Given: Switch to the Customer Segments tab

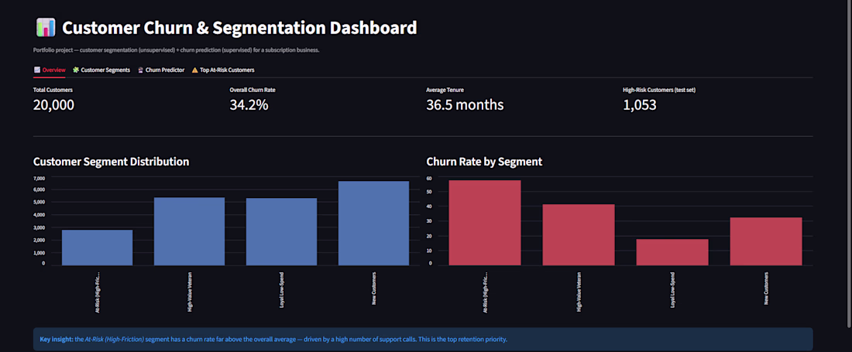Looking at the screenshot, I should pos(101,70).
